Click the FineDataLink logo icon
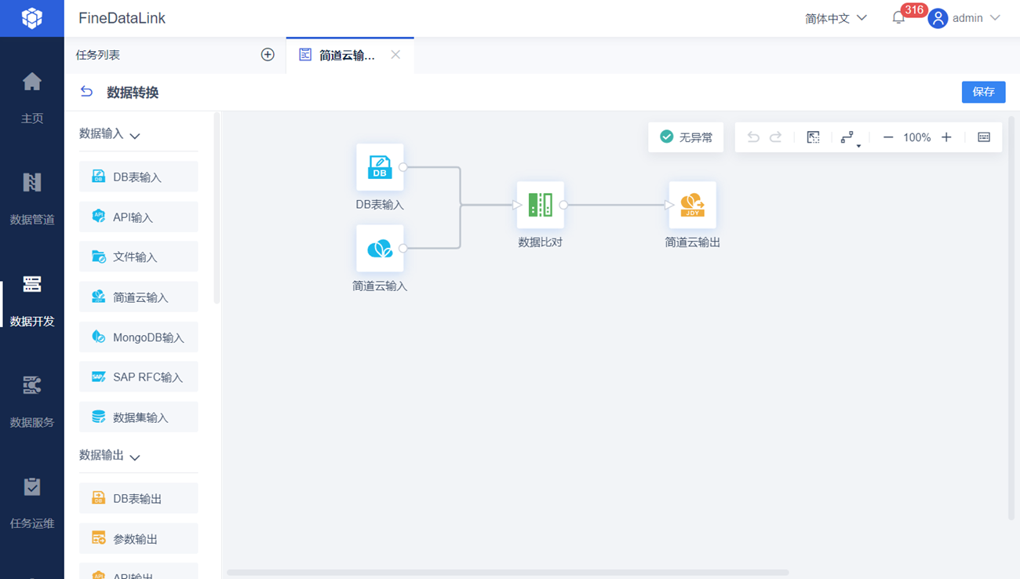This screenshot has height=579, width=1020. coord(32,18)
